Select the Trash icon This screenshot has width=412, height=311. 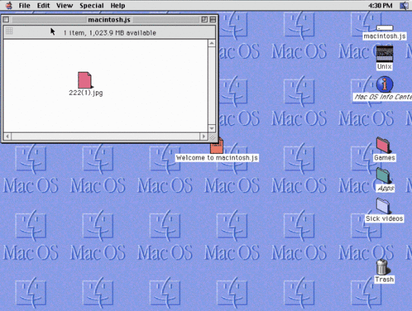coord(382,267)
